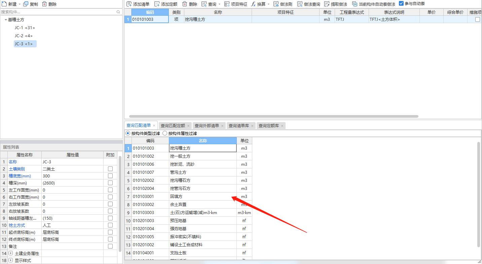
Task: Close the 查询定额库 tab
Action: tap(282, 126)
